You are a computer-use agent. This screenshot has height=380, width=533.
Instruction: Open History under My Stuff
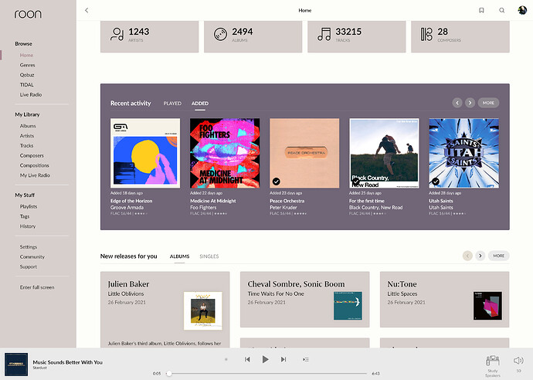pos(28,226)
